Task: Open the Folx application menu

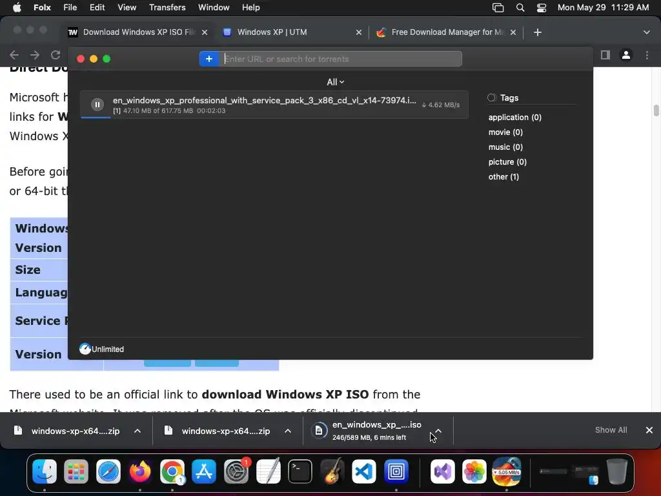Action: click(x=42, y=7)
